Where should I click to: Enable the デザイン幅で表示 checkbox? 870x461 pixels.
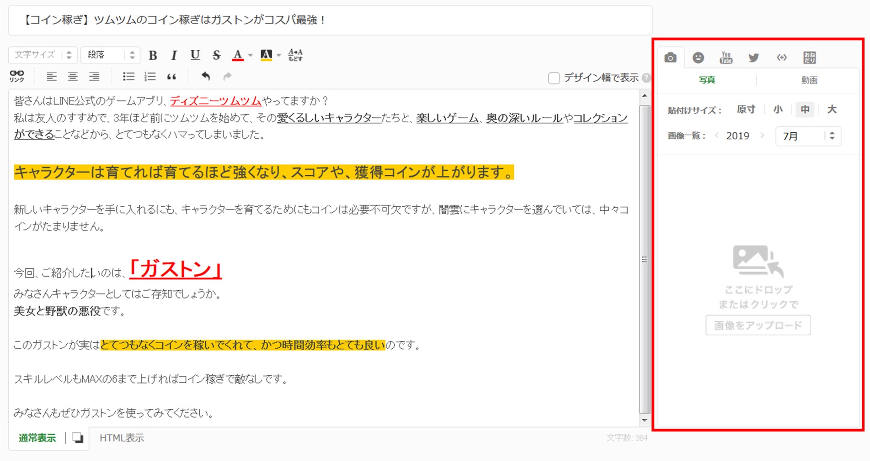554,78
